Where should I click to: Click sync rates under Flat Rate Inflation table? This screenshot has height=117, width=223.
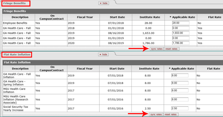coord(156,115)
